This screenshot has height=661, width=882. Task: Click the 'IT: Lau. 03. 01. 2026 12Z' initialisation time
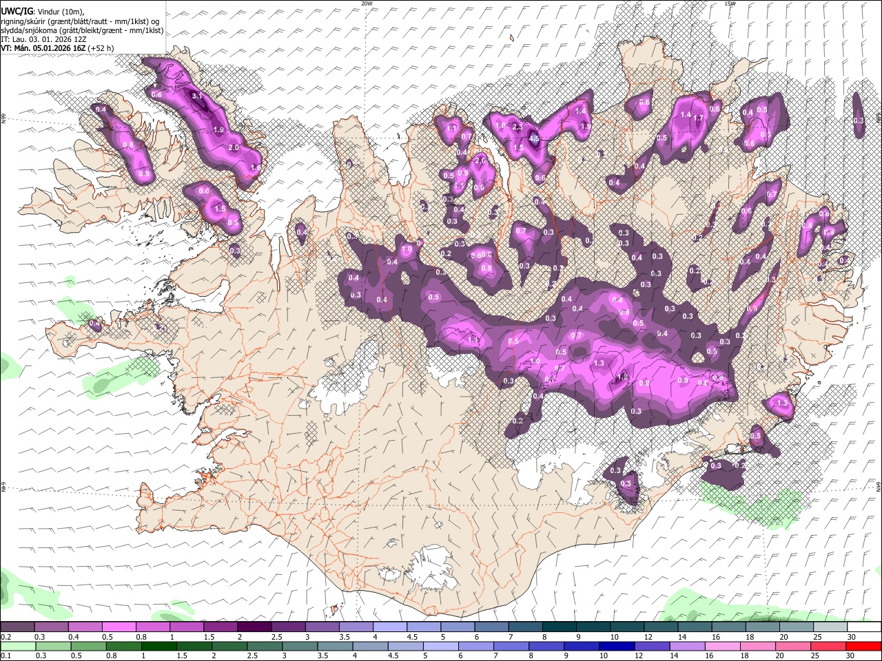43,39
